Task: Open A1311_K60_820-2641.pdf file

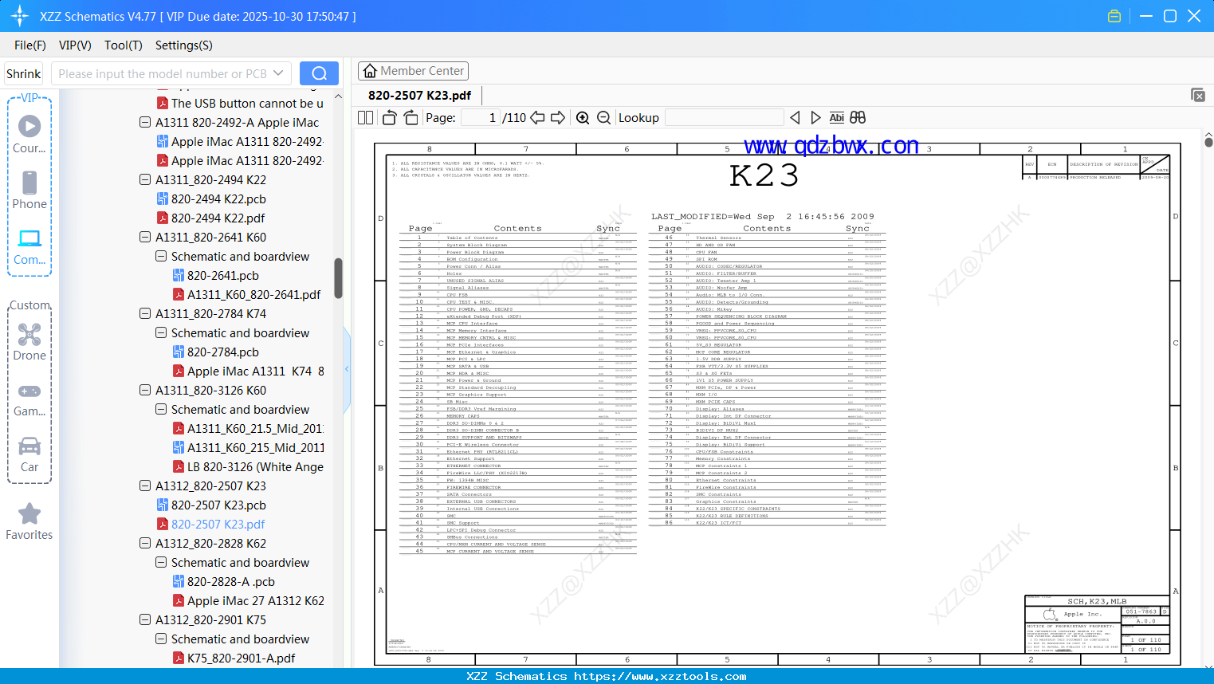Action: 246,295
